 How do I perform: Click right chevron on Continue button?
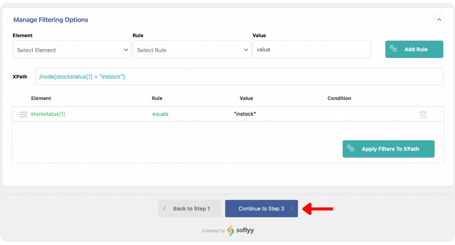pyautogui.click(x=291, y=208)
